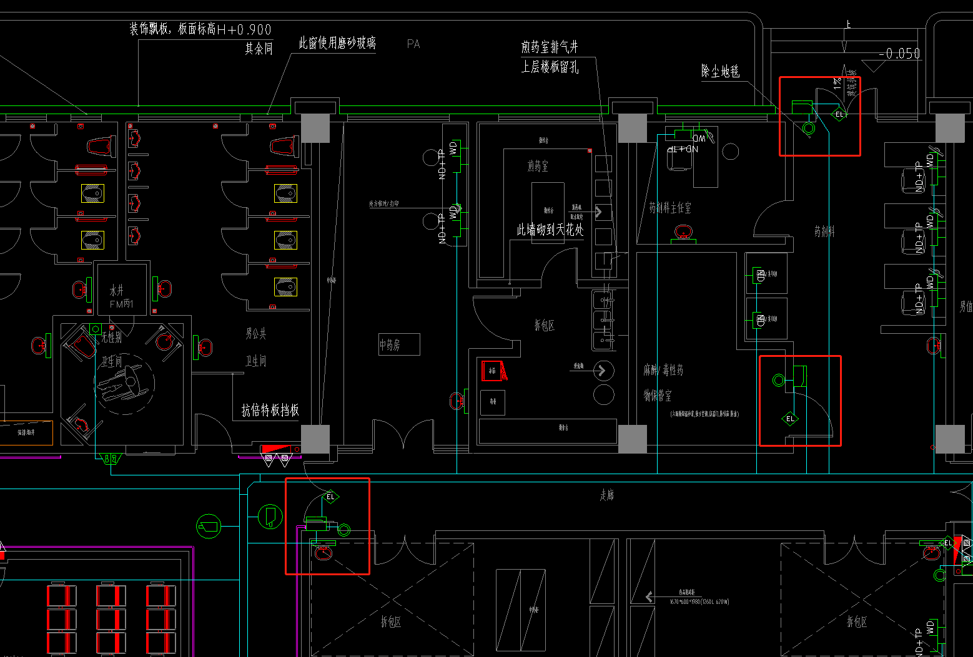Click the red wash basin below corridor EL marker
Image resolution: width=973 pixels, height=657 pixels.
click(323, 552)
